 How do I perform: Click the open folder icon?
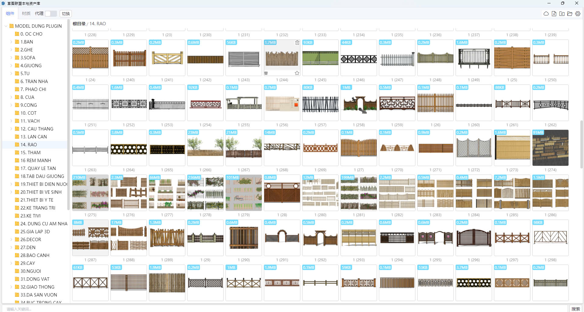(570, 14)
